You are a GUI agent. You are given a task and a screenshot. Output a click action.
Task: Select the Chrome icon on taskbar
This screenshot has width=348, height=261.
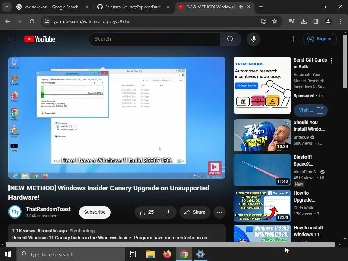[184, 254]
